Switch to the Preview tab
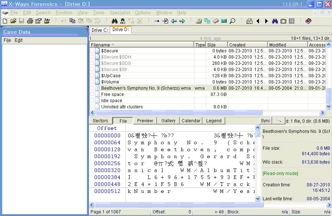Image resolution: width=332 pixels, height=216 pixels. click(x=145, y=121)
